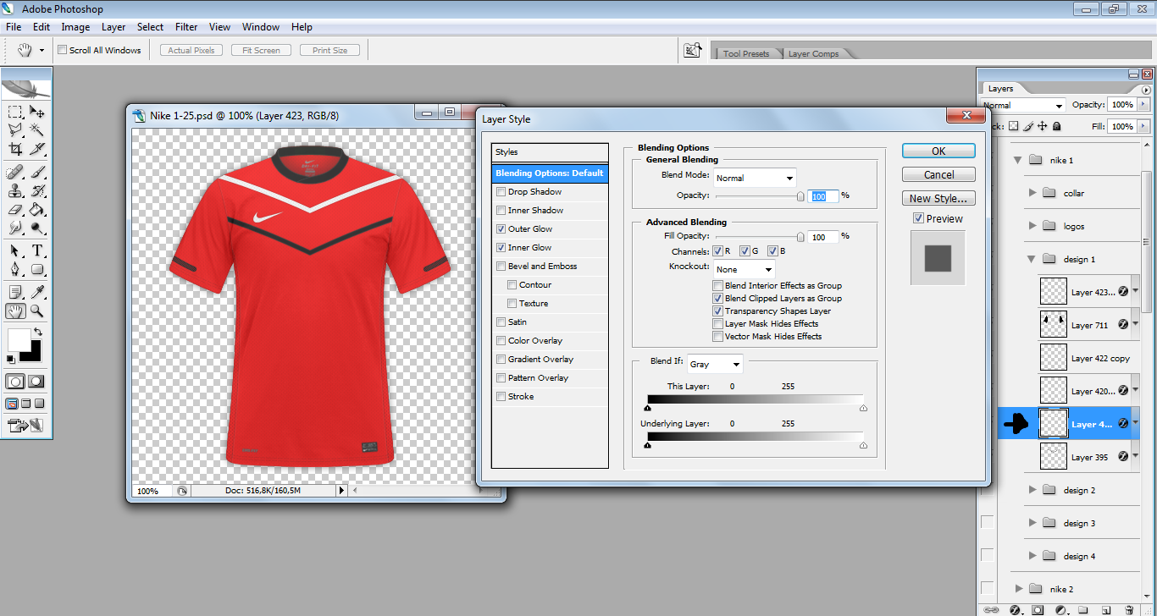Swap foreground and background colors
This screenshot has height=616, width=1157.
[38, 332]
